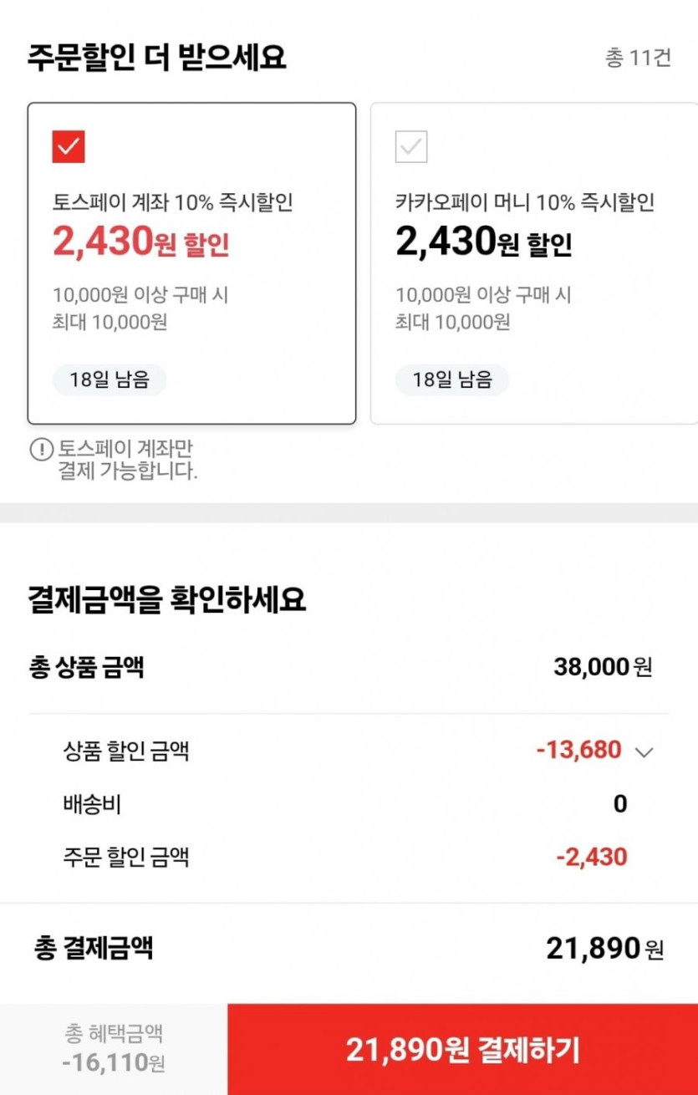
Task: Uncheck the 토스페이 계좌 discount checkbox
Action: tap(69, 147)
